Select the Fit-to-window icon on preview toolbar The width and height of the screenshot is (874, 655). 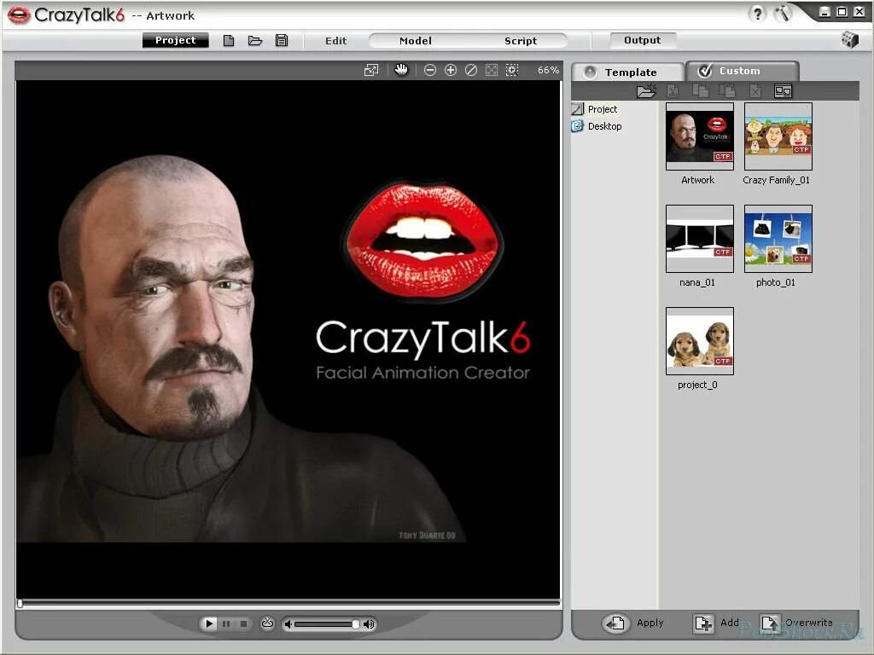491,70
